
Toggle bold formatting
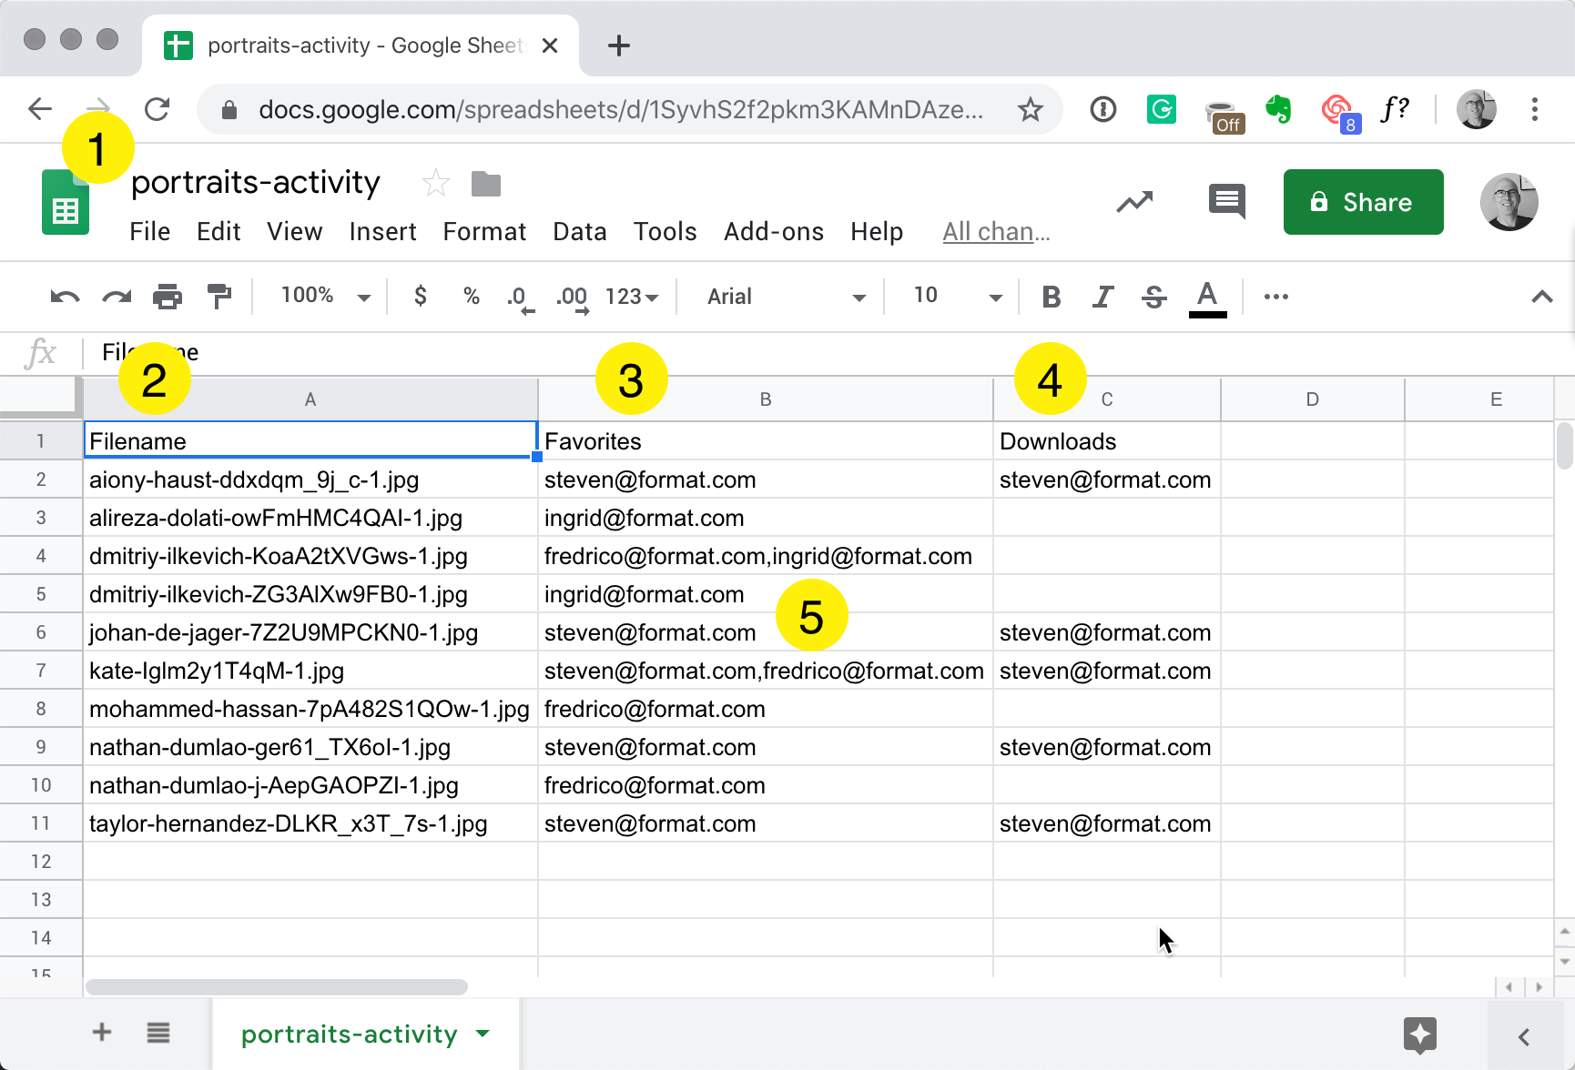pyautogui.click(x=1051, y=297)
